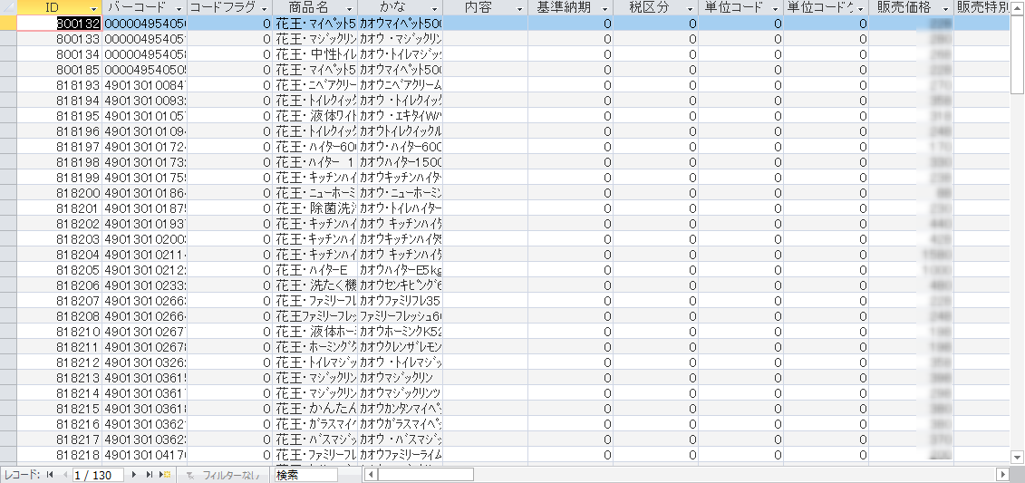Go to the next record

click(x=135, y=475)
